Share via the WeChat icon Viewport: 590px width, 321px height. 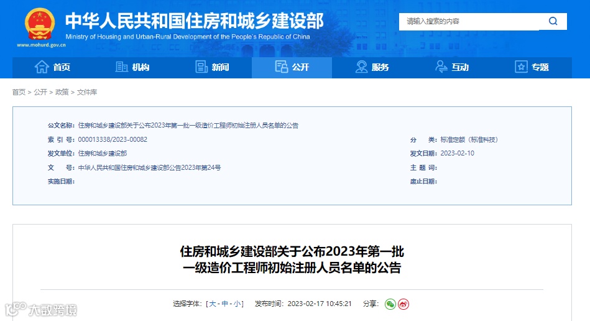point(390,304)
